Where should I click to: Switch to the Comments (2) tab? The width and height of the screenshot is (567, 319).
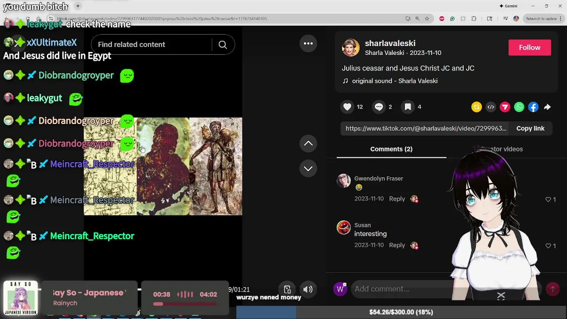coord(391,149)
